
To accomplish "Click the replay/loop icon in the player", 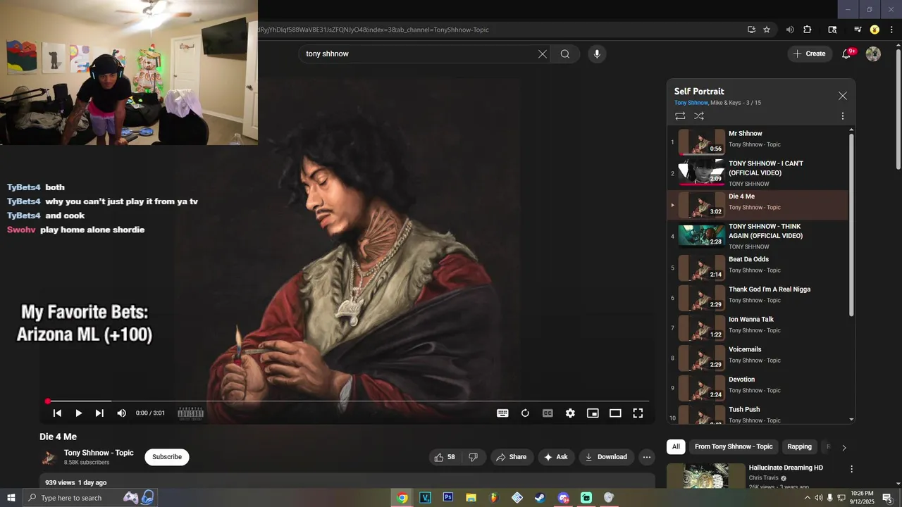I will coord(525,413).
